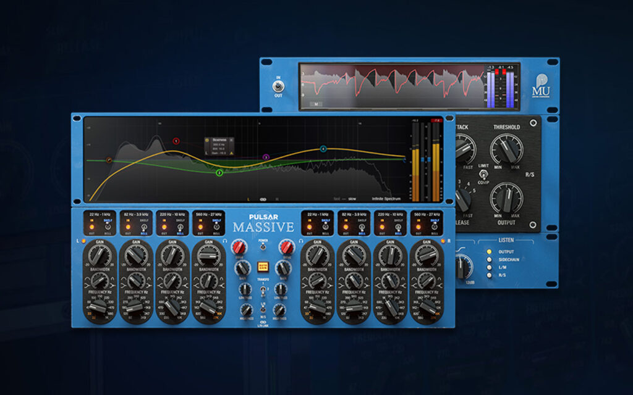Image resolution: width=633 pixels, height=395 pixels.
Task: Select R channel below Massive graph
Action: 277,199
